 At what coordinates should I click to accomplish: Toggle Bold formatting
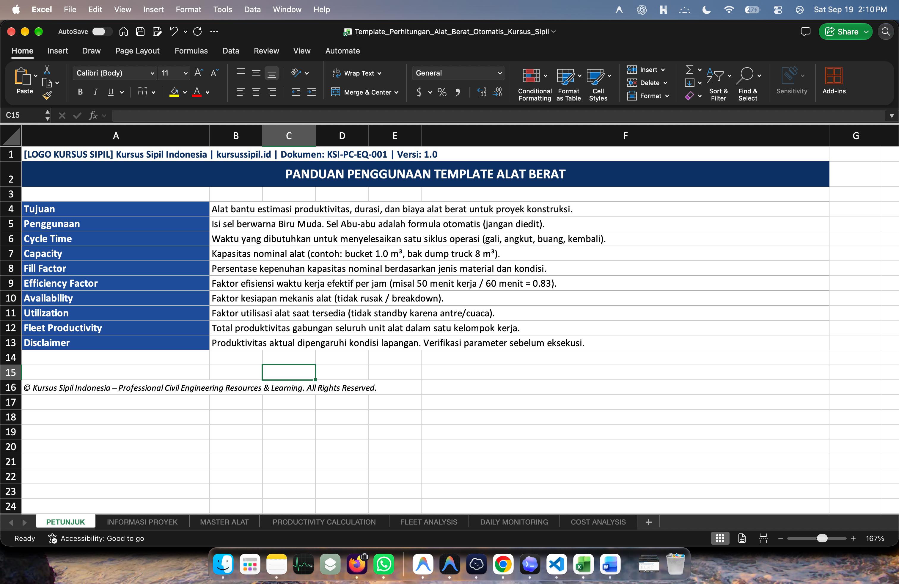(x=80, y=92)
